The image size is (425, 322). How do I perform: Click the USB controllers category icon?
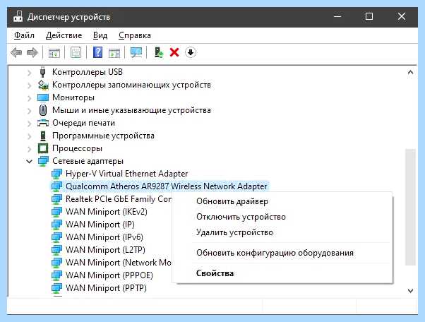(42, 72)
